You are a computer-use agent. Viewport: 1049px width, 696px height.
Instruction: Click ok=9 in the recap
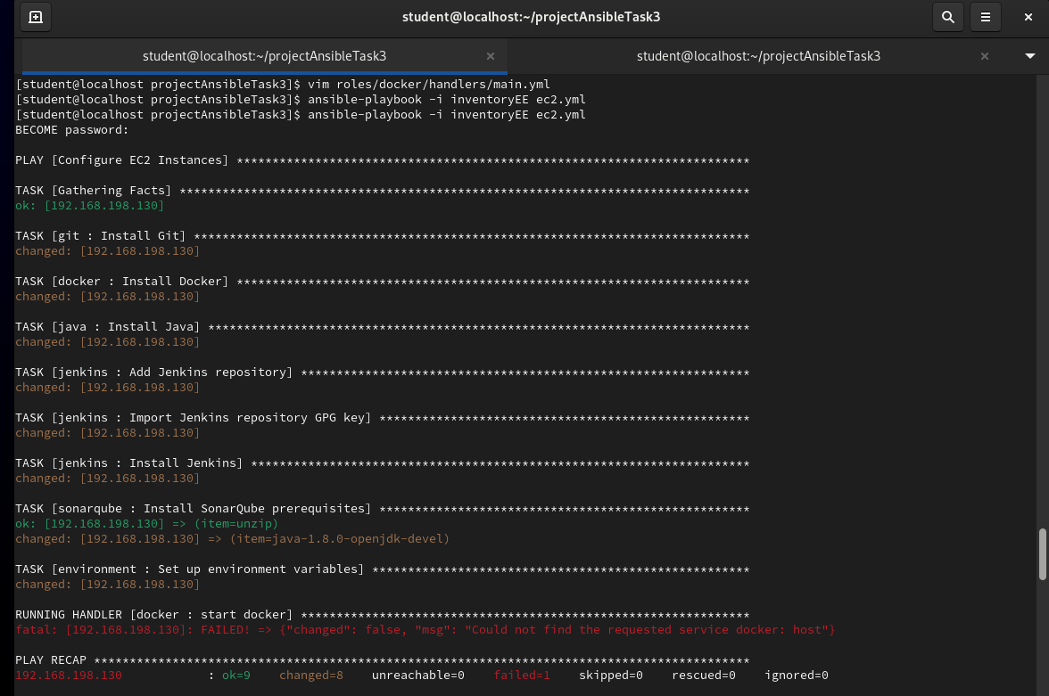236,676
